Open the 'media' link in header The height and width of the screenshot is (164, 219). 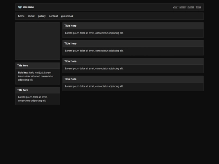coord(191,7)
